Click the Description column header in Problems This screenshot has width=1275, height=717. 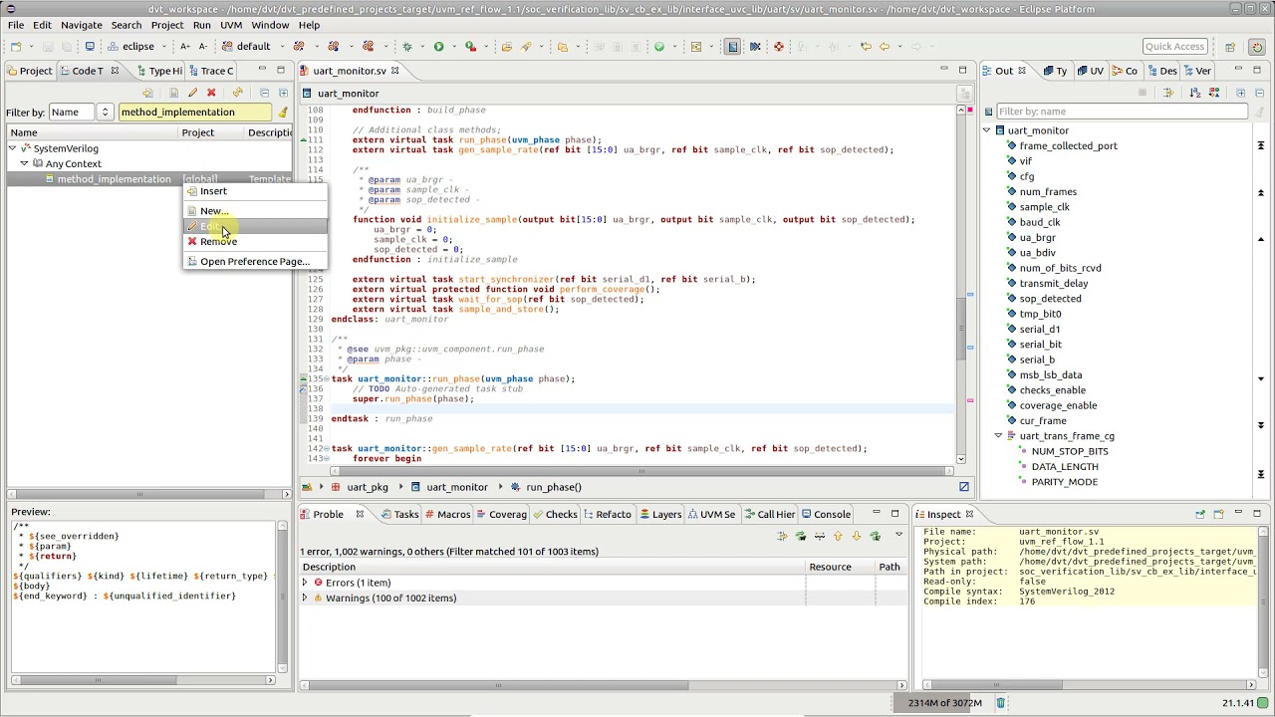click(554, 567)
